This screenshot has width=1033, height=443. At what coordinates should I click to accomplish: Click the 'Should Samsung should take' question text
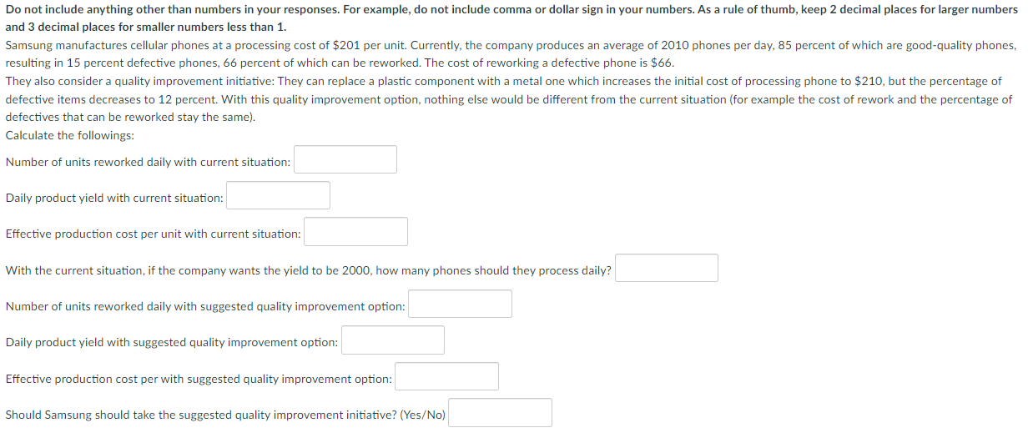[x=225, y=415]
